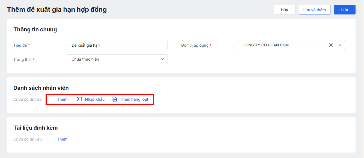Focus the Tiêu đề input field

pyautogui.click(x=117, y=45)
